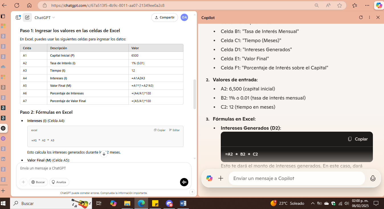The height and width of the screenshot is (209, 384).
Task: Toggle the ChatGPT sidebar panel icon
Action: 18,17
